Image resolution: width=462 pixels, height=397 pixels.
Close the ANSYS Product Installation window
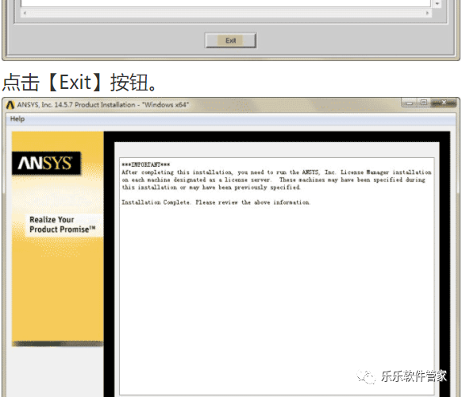pyautogui.click(x=444, y=102)
